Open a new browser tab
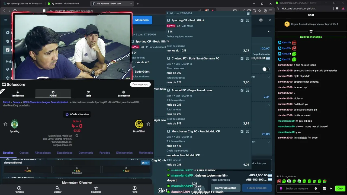The height and width of the screenshot is (195, 347). 138,4
